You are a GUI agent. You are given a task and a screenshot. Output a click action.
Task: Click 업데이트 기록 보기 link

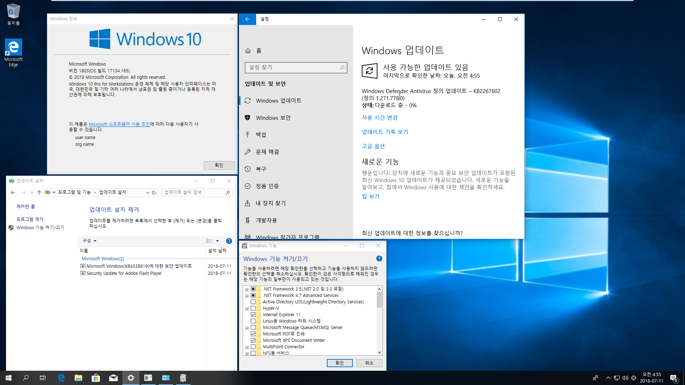(x=384, y=132)
